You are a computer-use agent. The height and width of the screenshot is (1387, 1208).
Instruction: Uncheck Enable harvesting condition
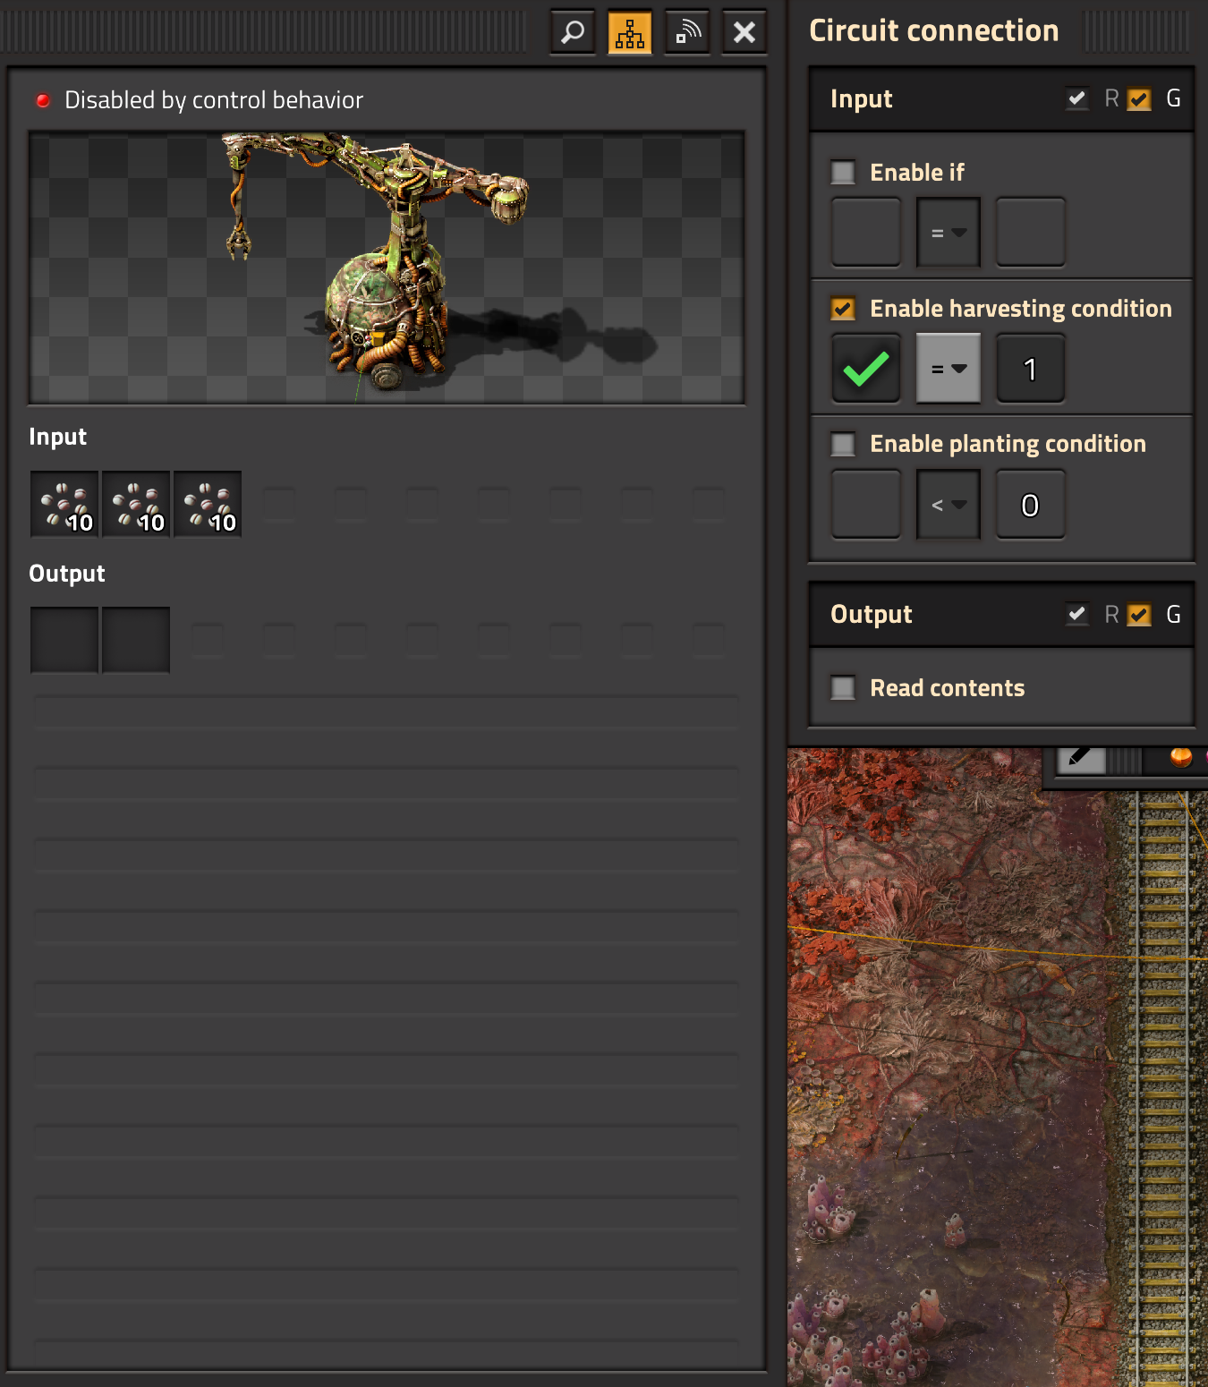point(843,309)
